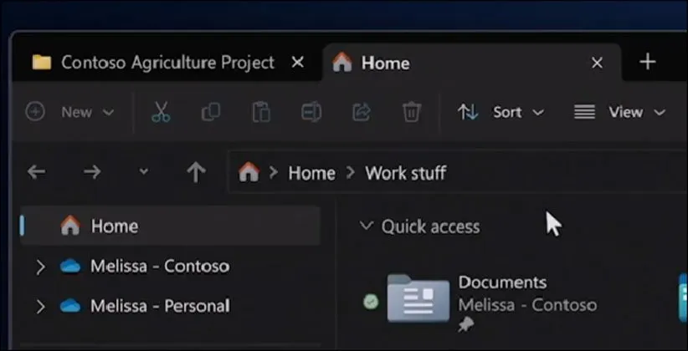Close the Home tab
688x351 pixels.
pos(597,63)
